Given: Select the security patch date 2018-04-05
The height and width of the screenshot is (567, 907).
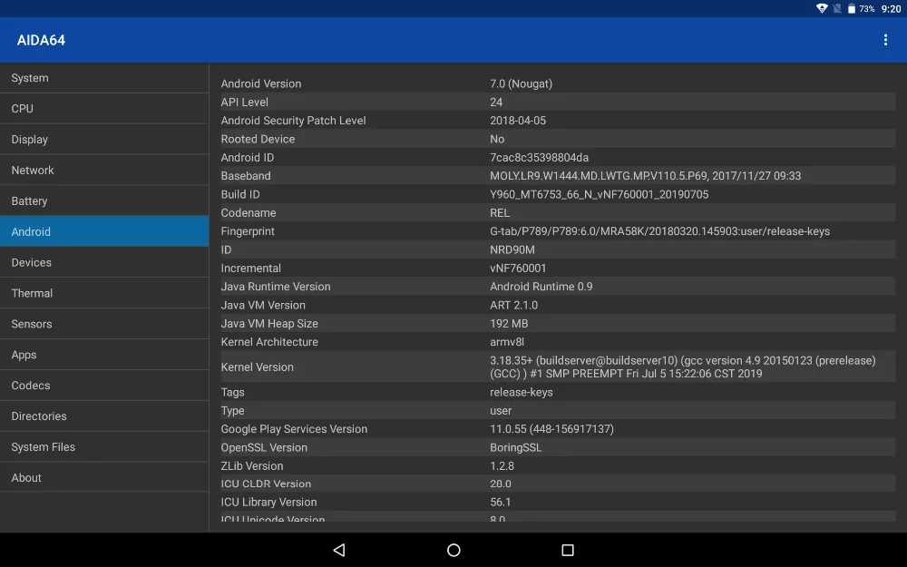Looking at the screenshot, I should 518,121.
